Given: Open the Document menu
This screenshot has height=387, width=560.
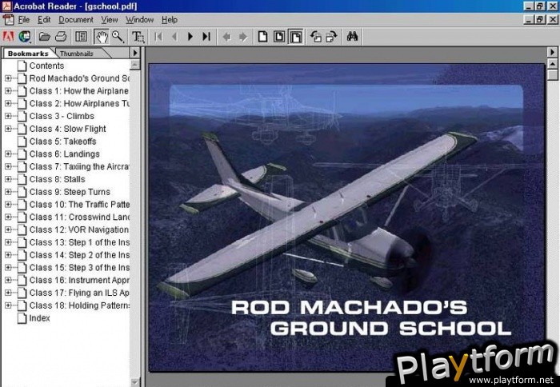Looking at the screenshot, I should coord(75,19).
